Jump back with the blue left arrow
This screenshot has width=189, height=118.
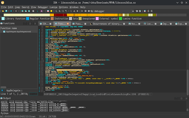pyautogui.click(x=11, y=11)
